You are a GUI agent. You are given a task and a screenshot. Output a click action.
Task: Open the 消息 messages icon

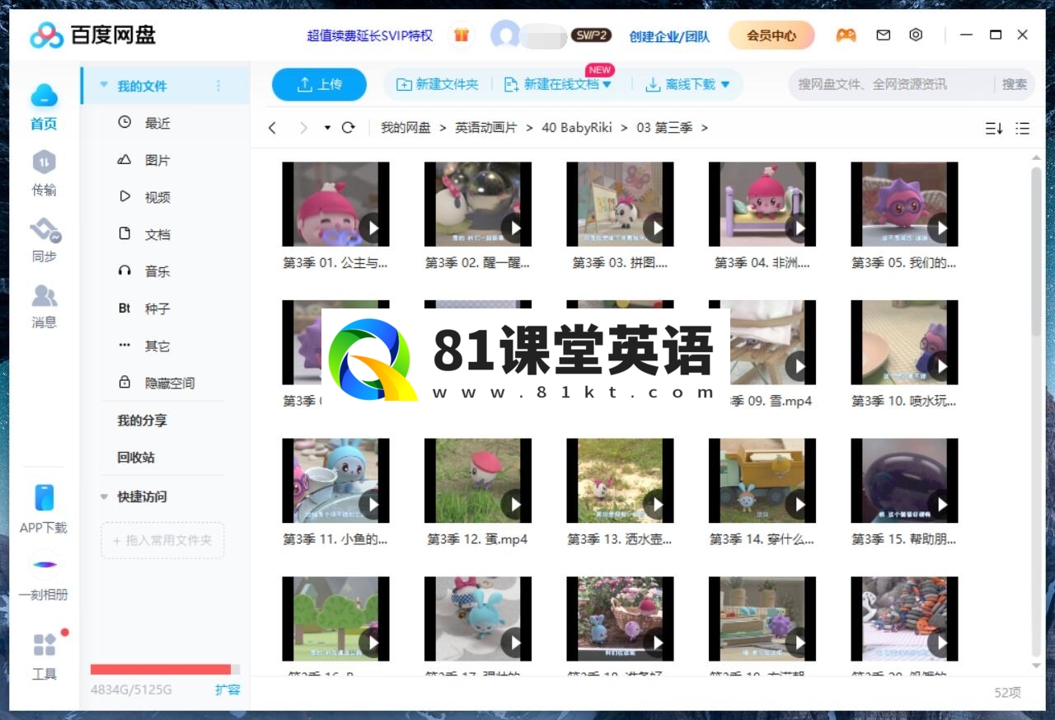coord(44,295)
